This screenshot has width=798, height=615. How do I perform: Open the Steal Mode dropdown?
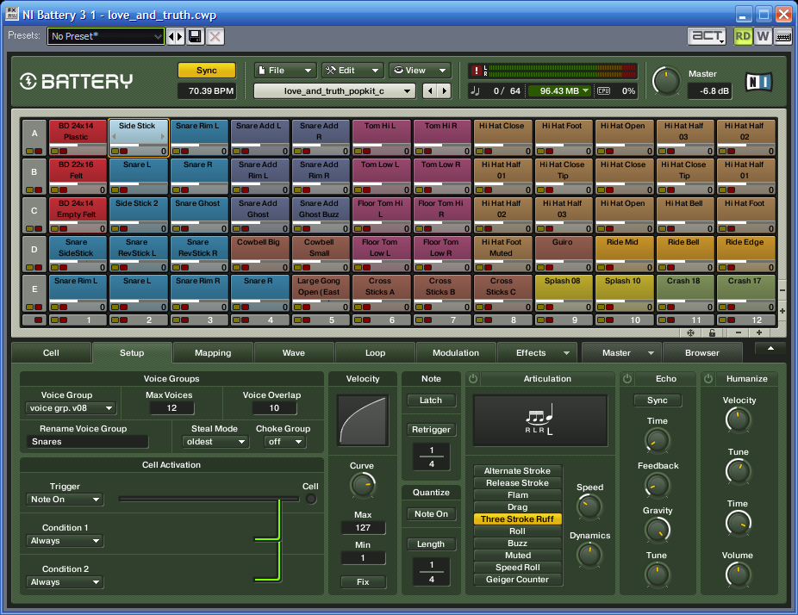215,442
